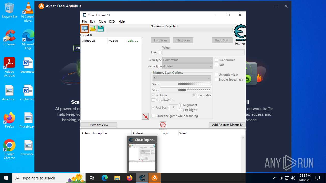Toggle the Not checkbox
Screen dimensions: 326x183
pos(216,65)
